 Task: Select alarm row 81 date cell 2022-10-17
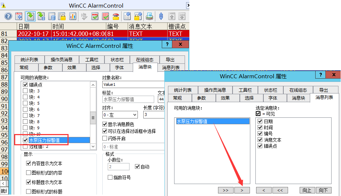click(x=34, y=34)
